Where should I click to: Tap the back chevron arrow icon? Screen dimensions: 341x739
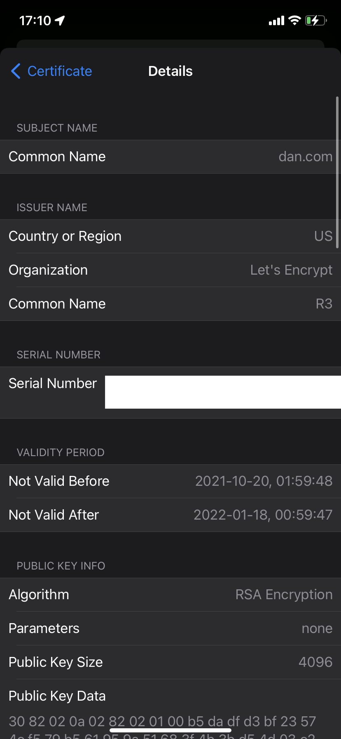16,71
